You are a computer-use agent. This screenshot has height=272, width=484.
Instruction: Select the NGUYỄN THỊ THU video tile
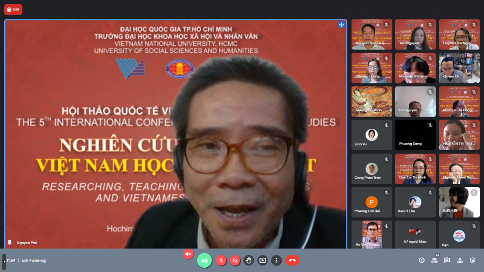coord(459,135)
